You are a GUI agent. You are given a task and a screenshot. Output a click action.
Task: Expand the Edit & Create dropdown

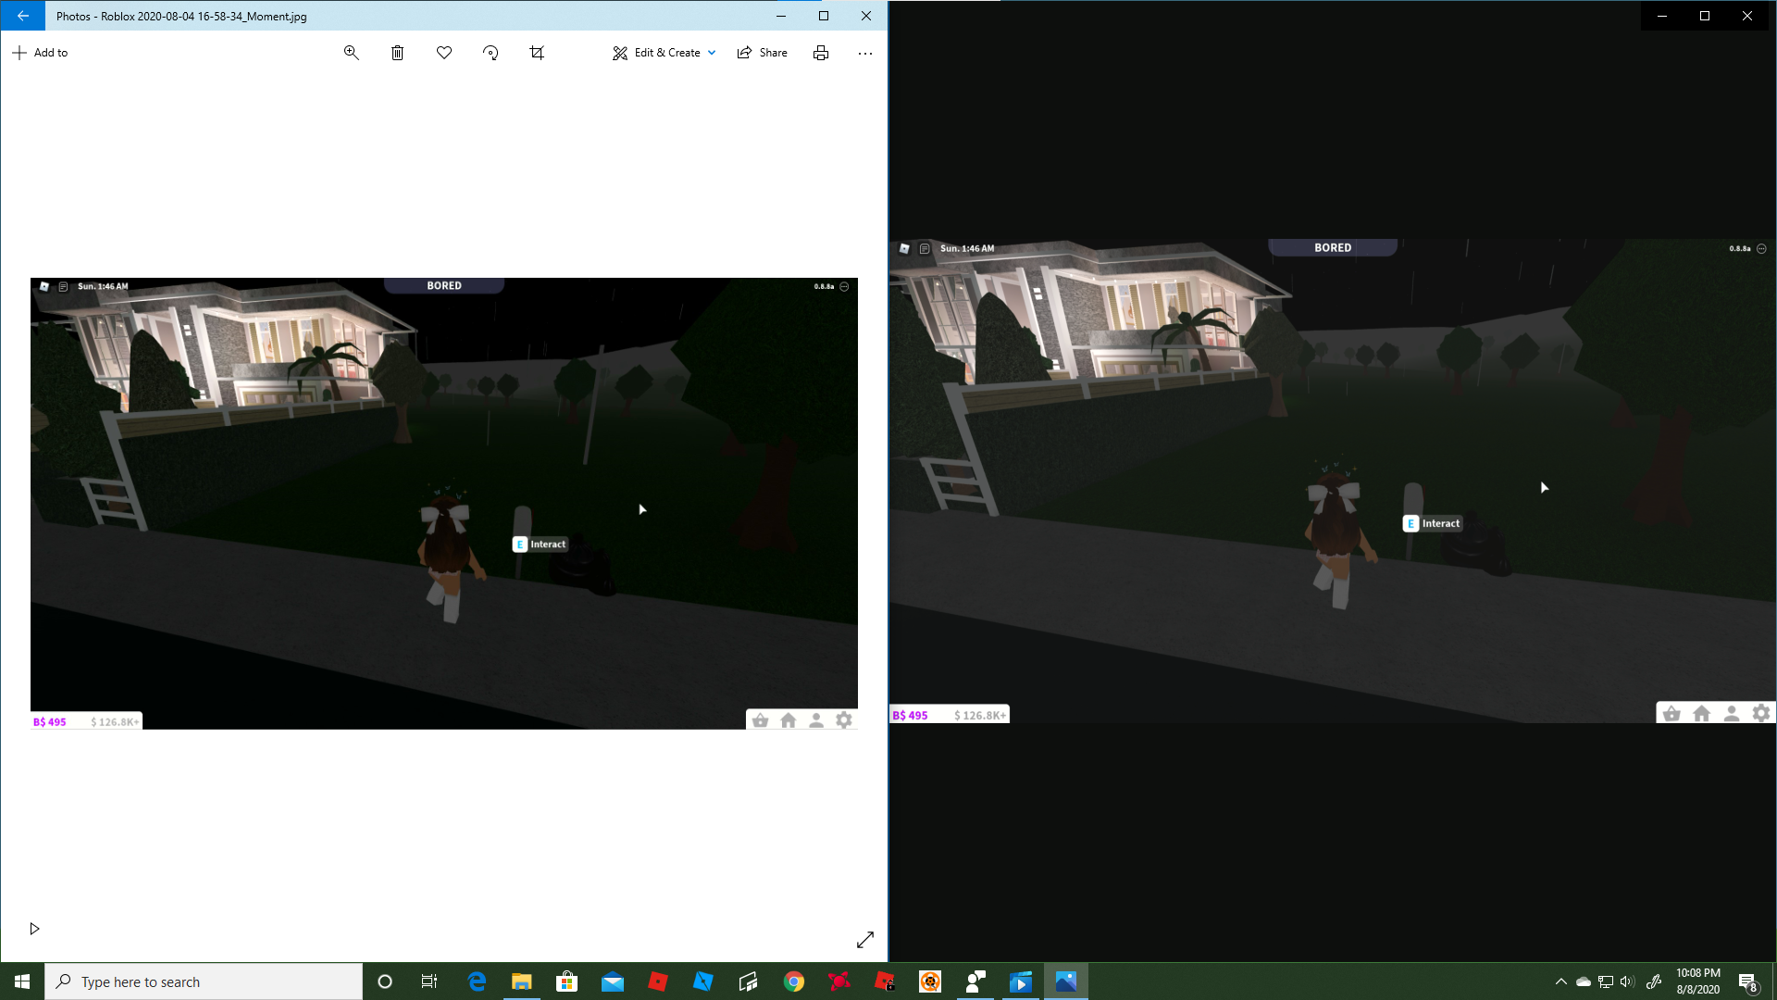pyautogui.click(x=664, y=53)
